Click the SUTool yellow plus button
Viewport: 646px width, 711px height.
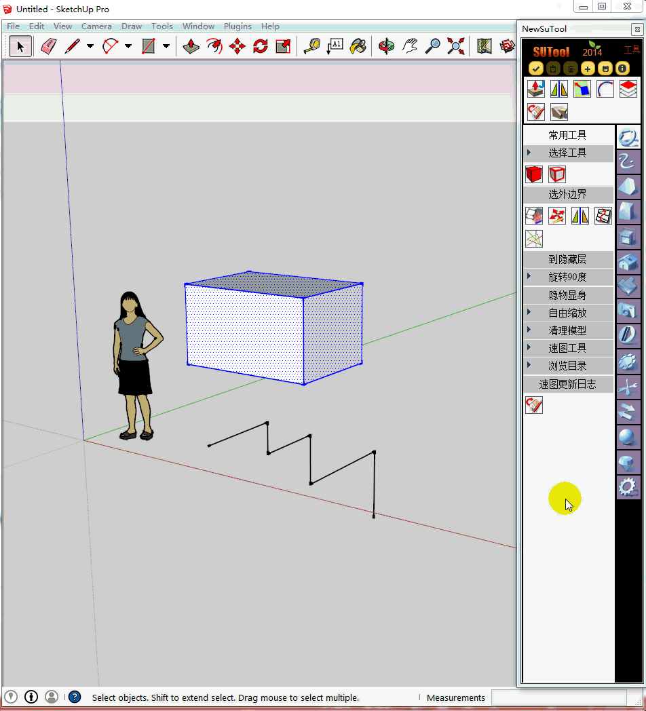tap(588, 69)
